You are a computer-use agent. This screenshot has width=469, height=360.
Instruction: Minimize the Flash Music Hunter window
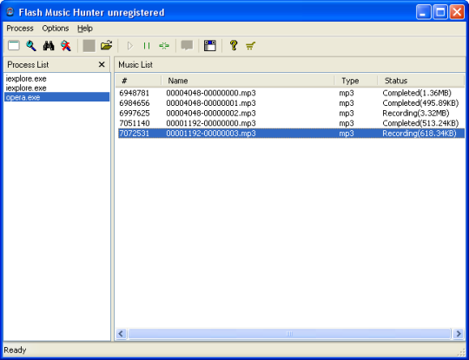[x=423, y=12]
